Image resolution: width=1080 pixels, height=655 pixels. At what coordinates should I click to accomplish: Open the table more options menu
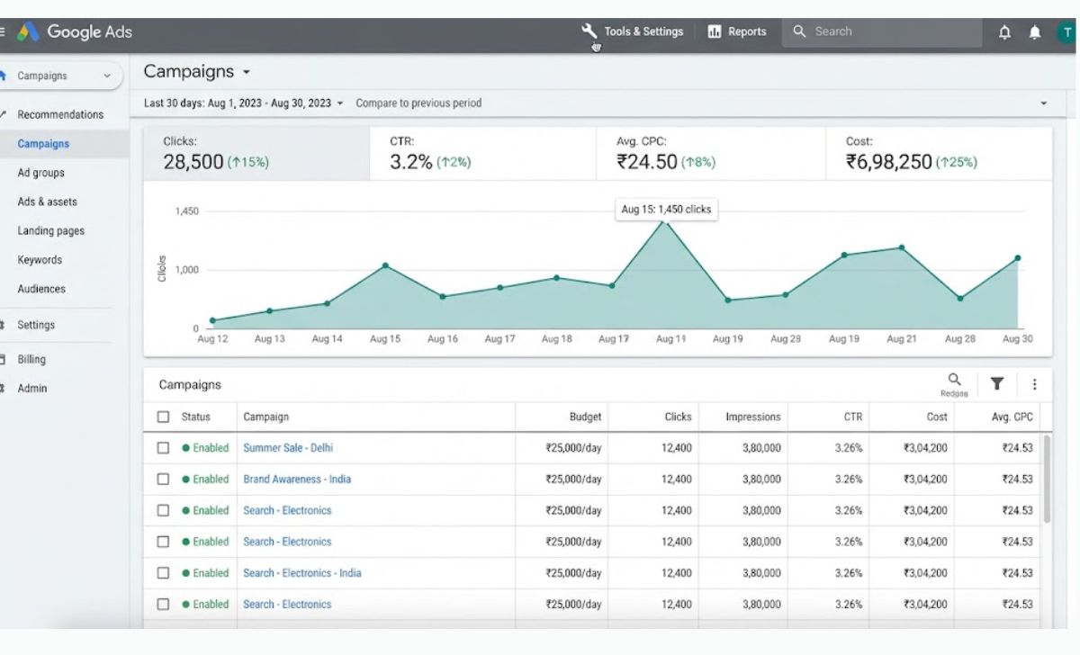coord(1034,384)
